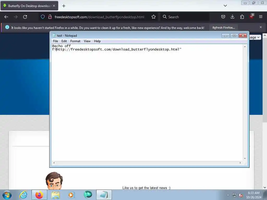Viewport: 267px width, 200px height.
Task: Open the Firefox hamburger menu
Action: 260,17
